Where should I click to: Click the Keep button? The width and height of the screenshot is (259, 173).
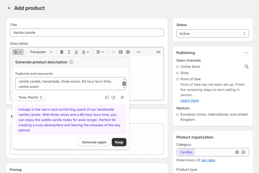(119, 142)
